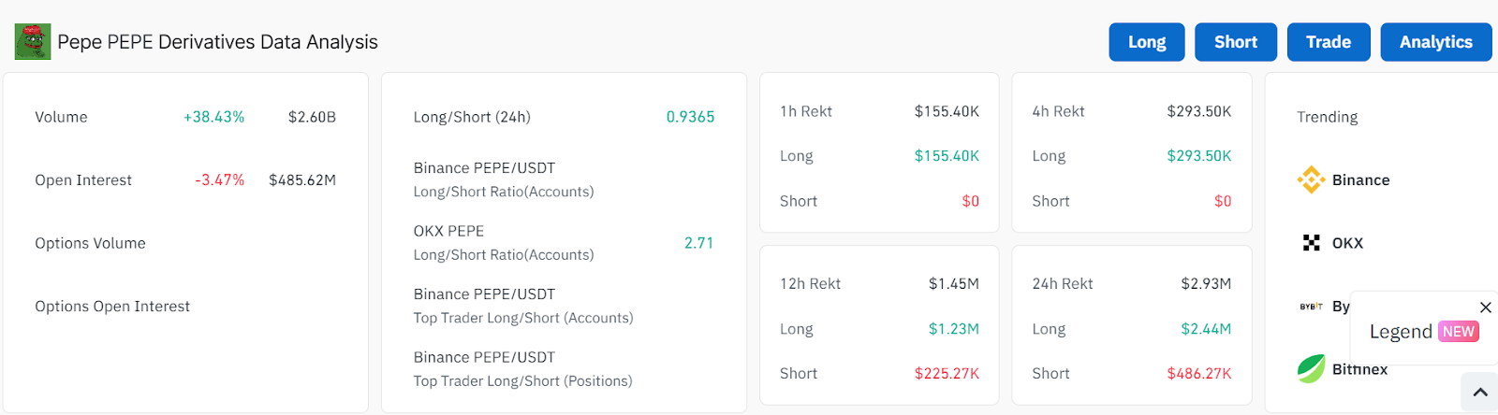The image size is (1498, 415).
Task: Open OKX PEPE Long/Short Ratio row
Action: (x=564, y=243)
